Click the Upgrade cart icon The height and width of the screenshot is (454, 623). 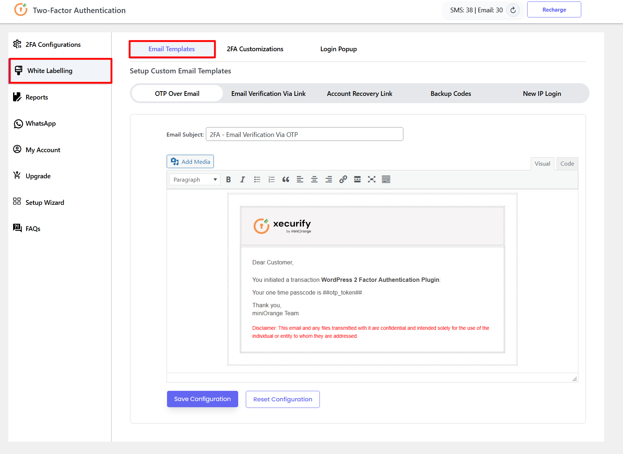tap(17, 175)
